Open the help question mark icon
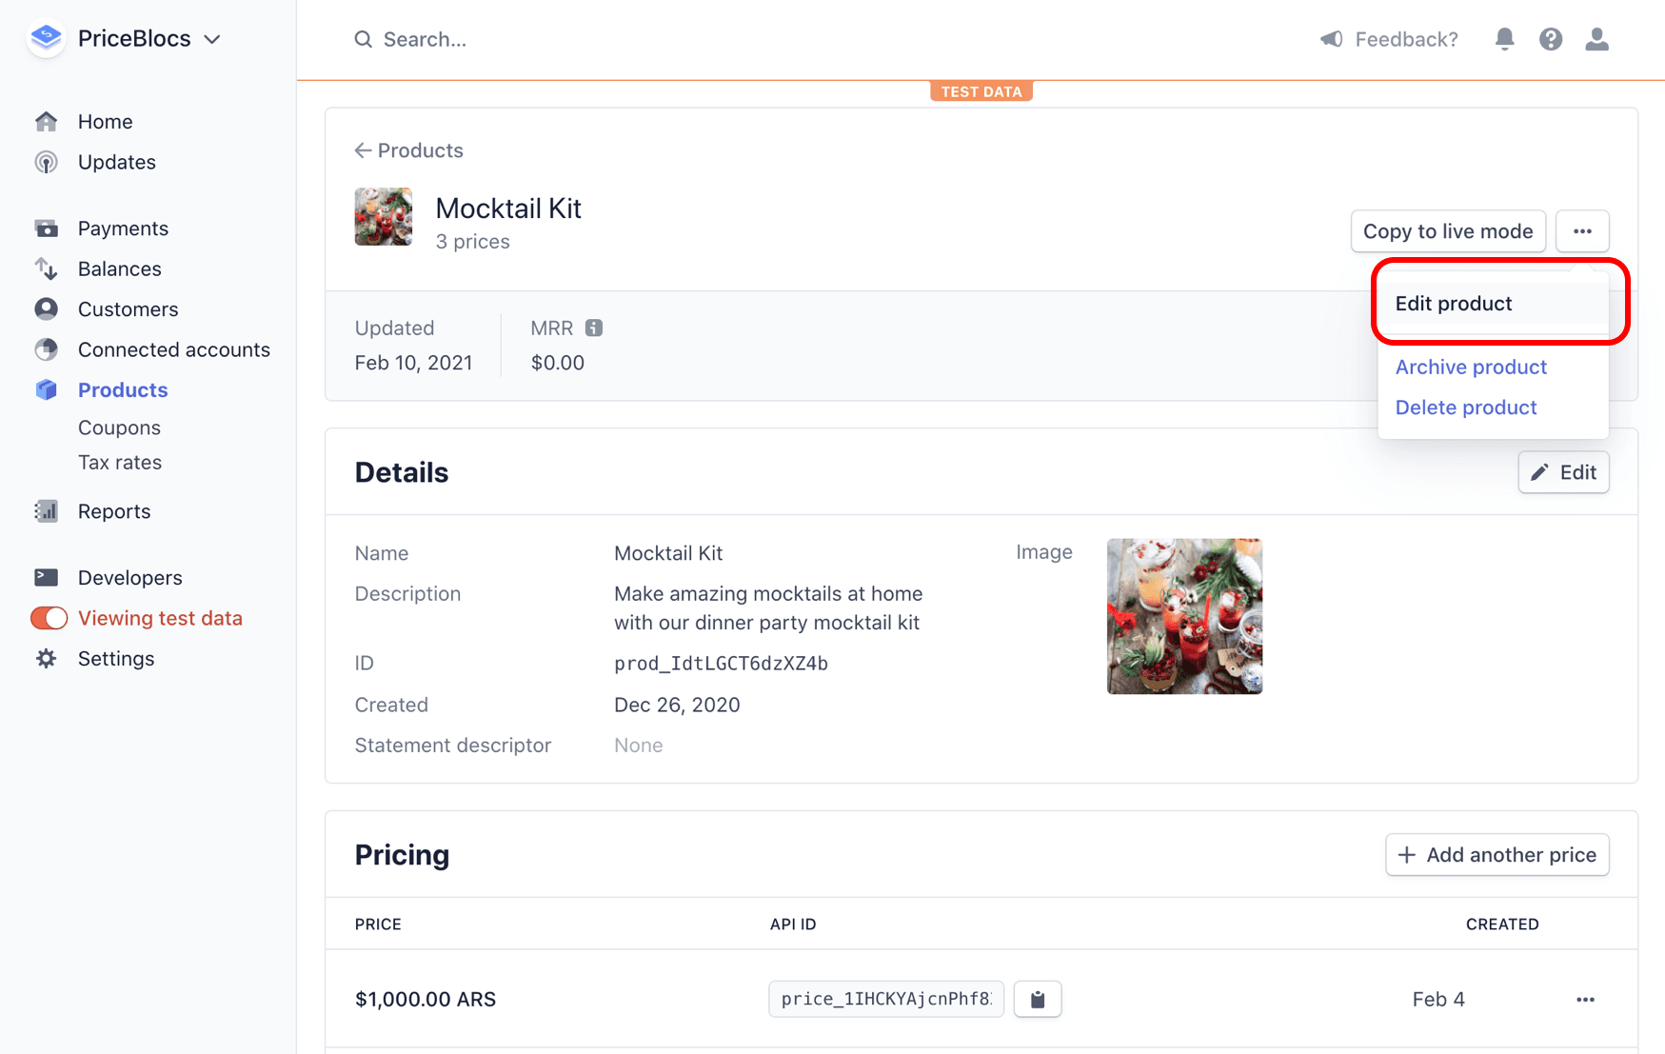Screen dimensions: 1665x1054 click(1551, 39)
